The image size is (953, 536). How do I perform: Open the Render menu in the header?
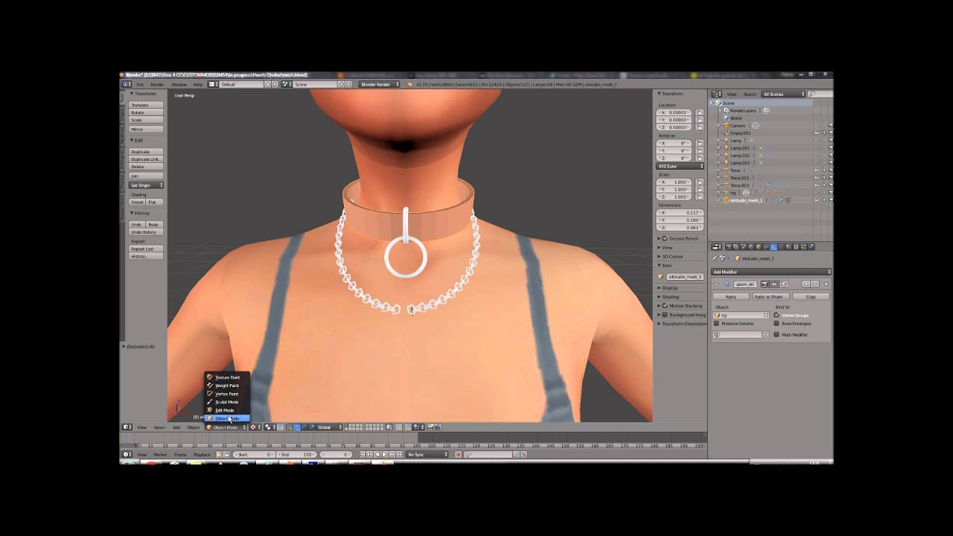point(157,84)
